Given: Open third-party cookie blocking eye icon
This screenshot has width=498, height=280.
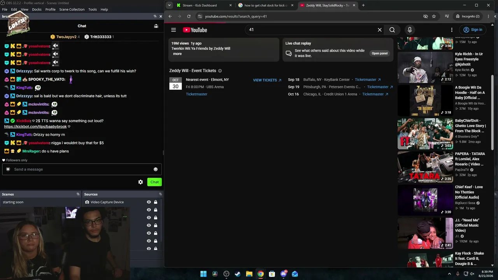Looking at the screenshot, I should point(425,16).
